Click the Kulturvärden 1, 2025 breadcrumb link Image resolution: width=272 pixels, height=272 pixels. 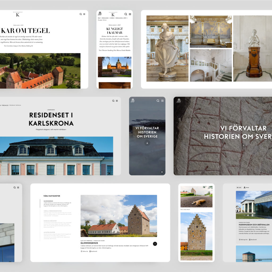pyautogui.click(x=121, y=18)
